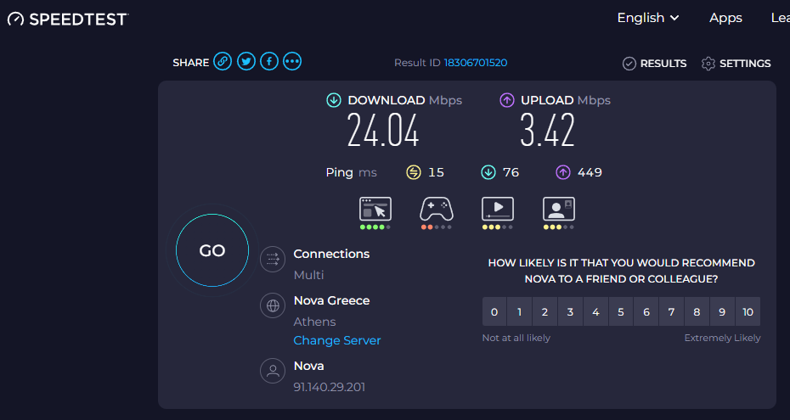Open the English language dropdown
The image size is (790, 420).
(648, 18)
